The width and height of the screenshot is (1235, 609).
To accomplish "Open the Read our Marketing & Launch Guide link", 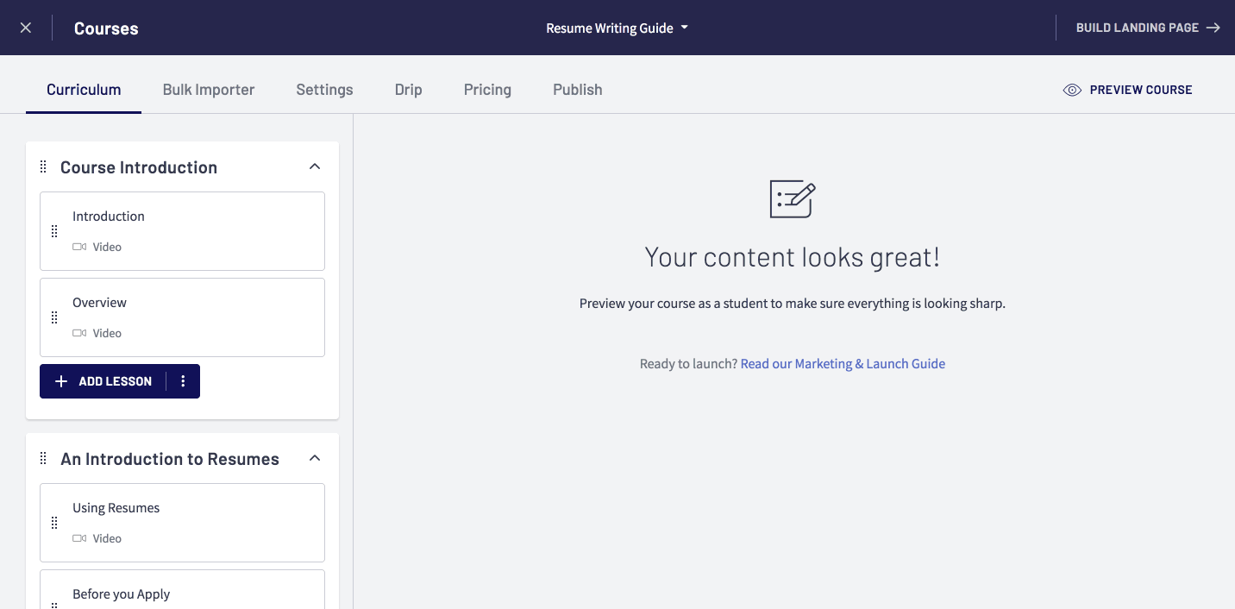I will click(x=843, y=364).
